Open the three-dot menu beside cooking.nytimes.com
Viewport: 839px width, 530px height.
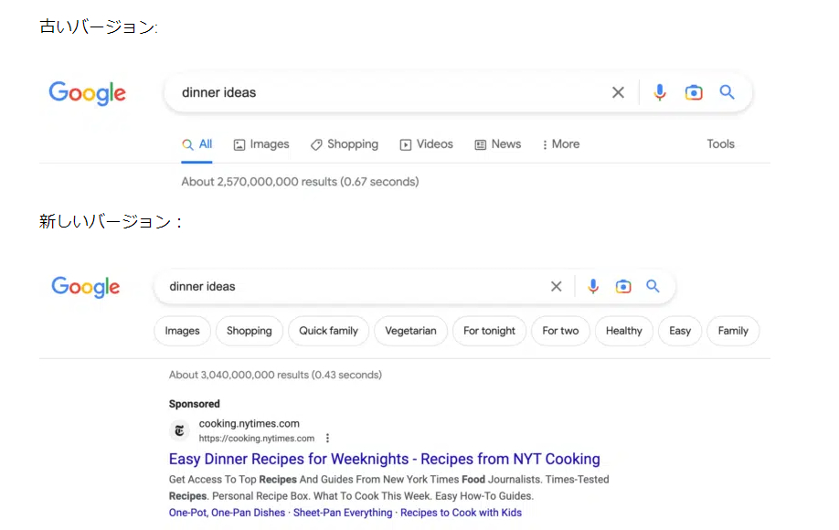[x=328, y=439]
